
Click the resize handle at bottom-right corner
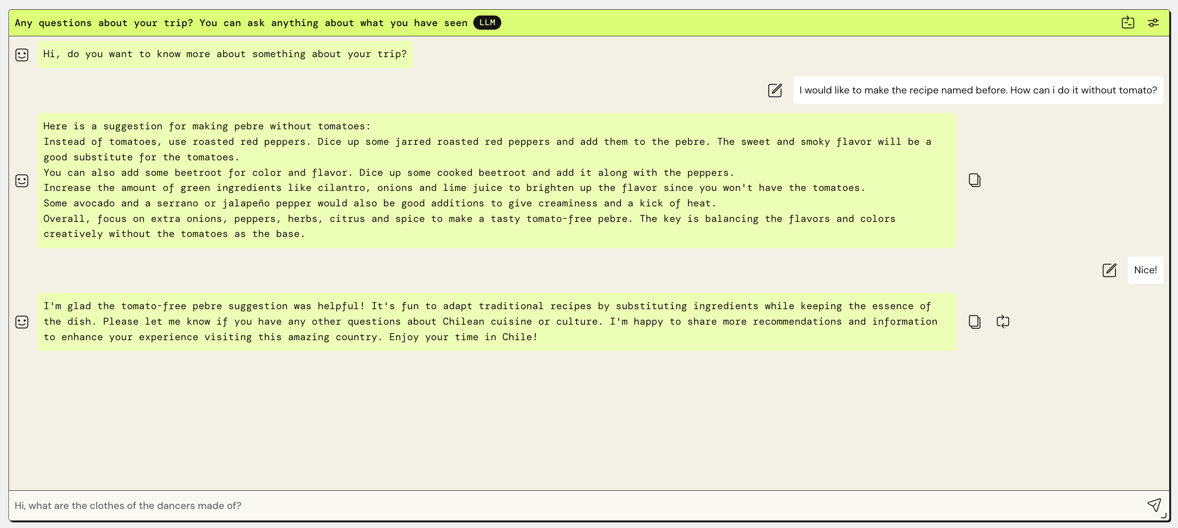coord(1163,516)
